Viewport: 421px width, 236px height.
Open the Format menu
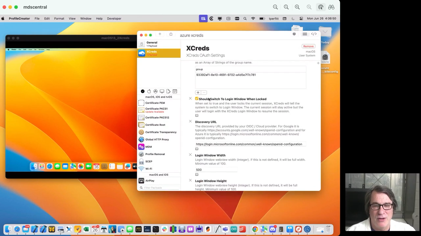point(59,19)
